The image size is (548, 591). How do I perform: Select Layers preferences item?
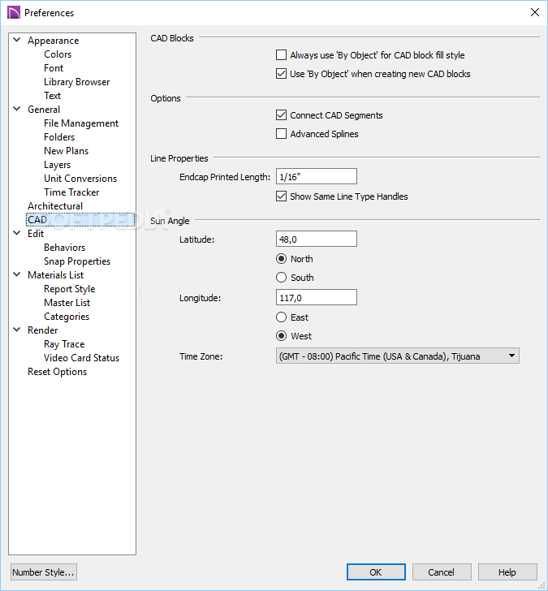(57, 165)
